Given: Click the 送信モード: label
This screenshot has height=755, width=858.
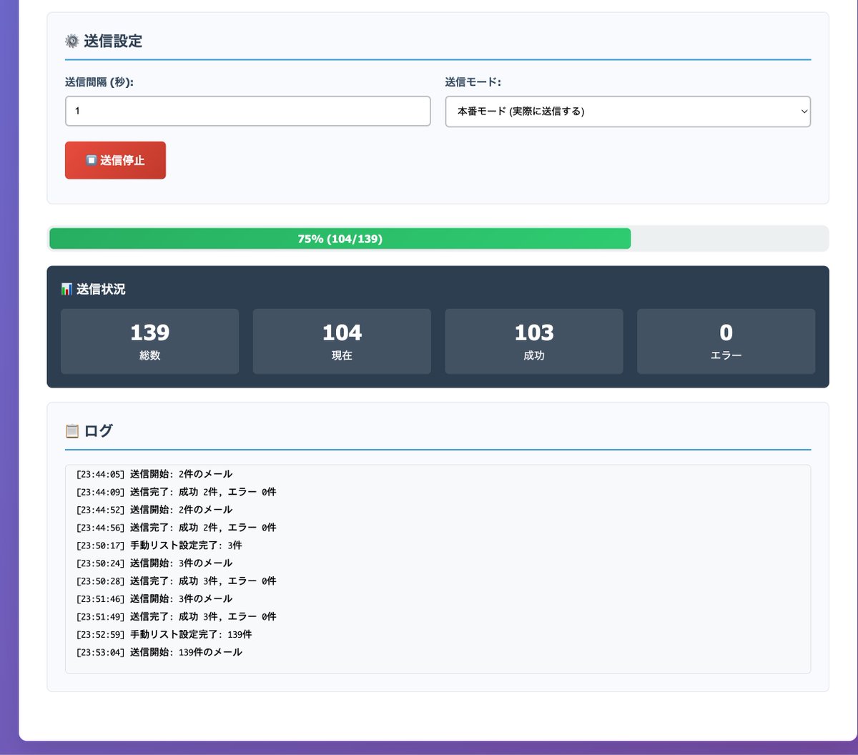Looking at the screenshot, I should 473,82.
